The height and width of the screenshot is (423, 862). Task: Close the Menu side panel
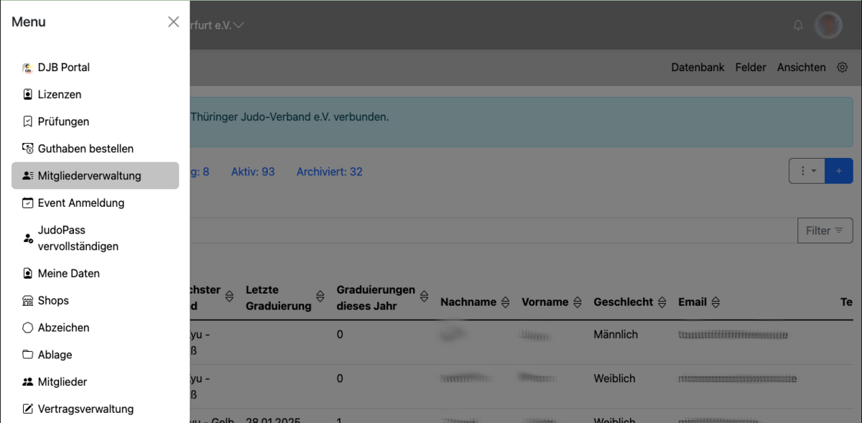[173, 22]
